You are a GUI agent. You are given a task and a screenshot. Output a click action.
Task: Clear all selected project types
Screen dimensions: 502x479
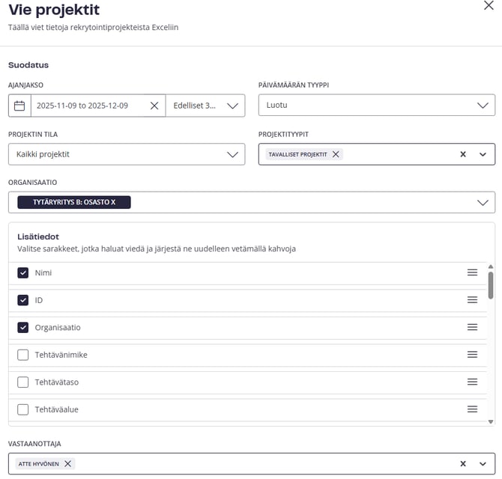463,154
